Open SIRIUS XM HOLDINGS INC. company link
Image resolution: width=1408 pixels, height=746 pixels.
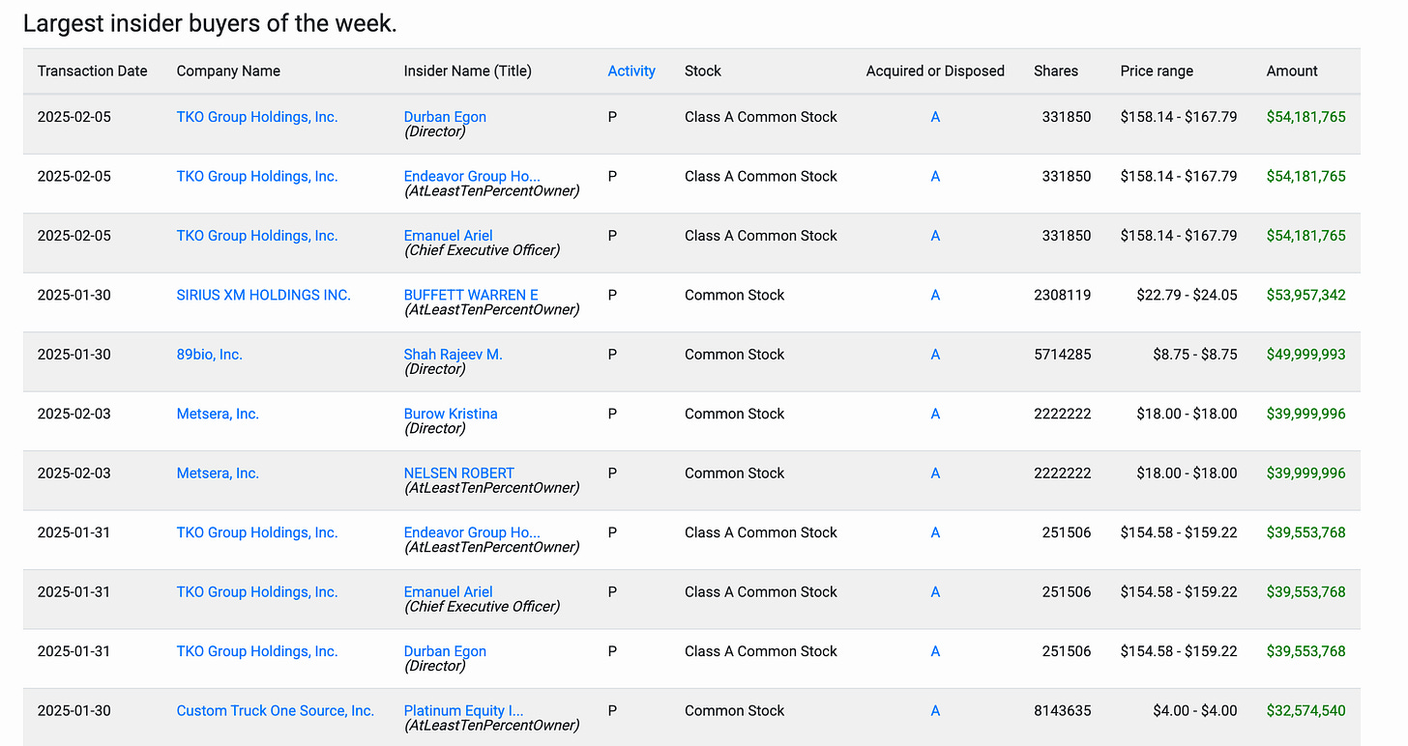pos(263,295)
